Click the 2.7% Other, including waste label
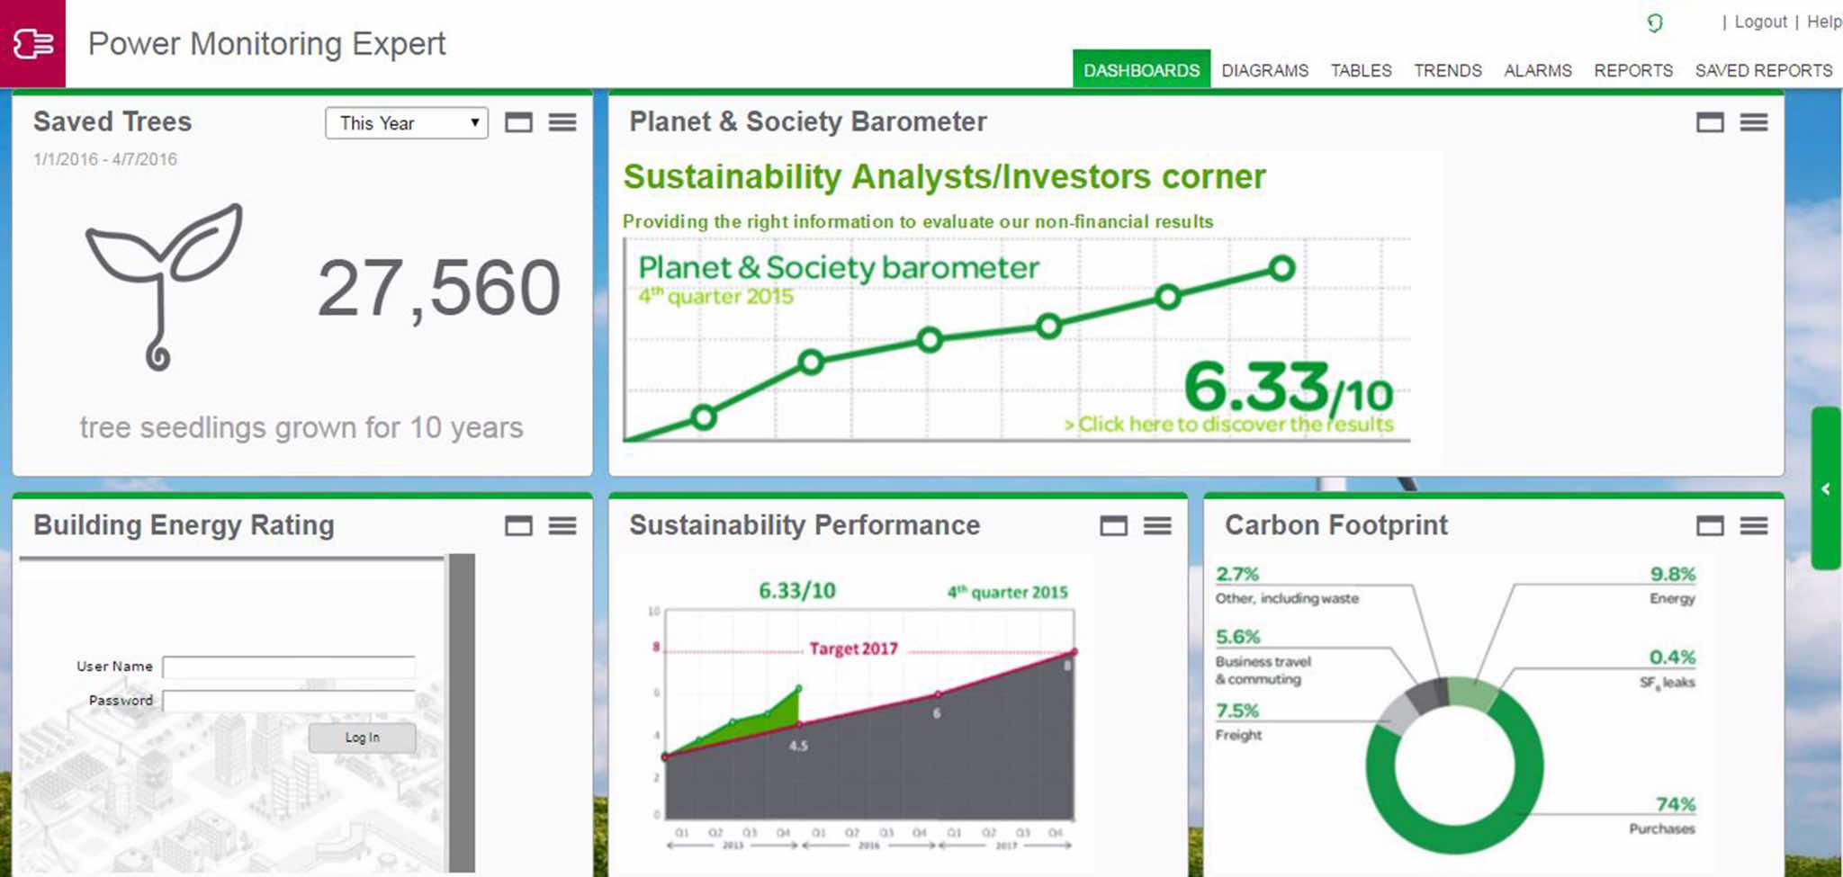 [1287, 585]
